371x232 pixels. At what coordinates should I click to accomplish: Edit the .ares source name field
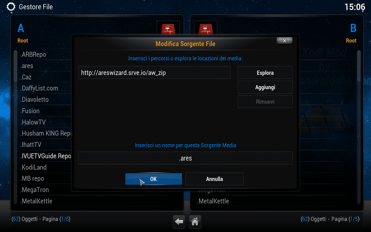coord(185,158)
